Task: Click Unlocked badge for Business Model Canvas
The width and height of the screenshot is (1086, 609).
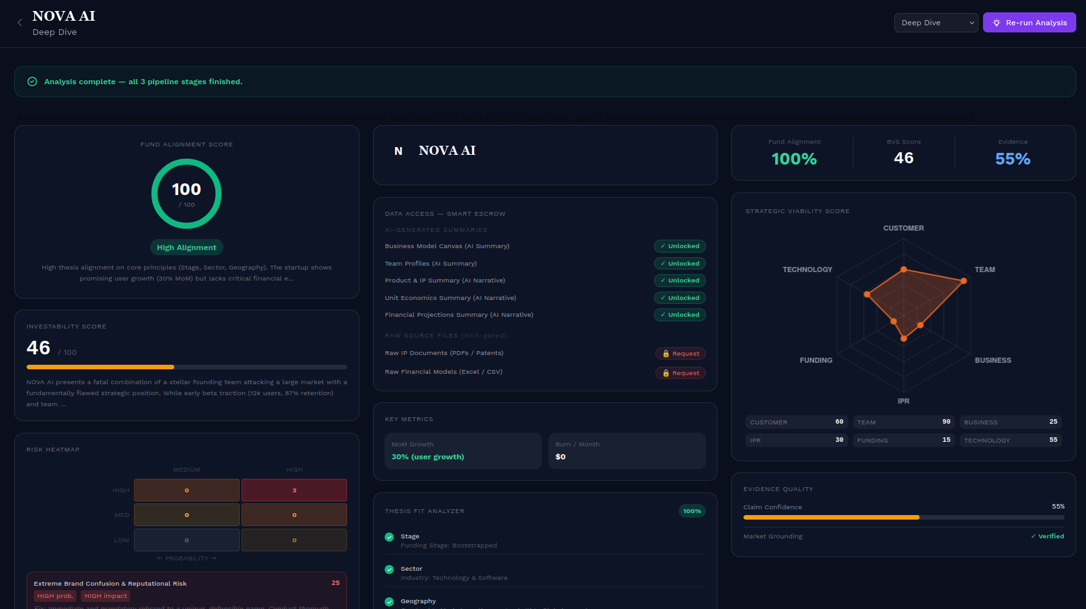Action: coord(680,246)
